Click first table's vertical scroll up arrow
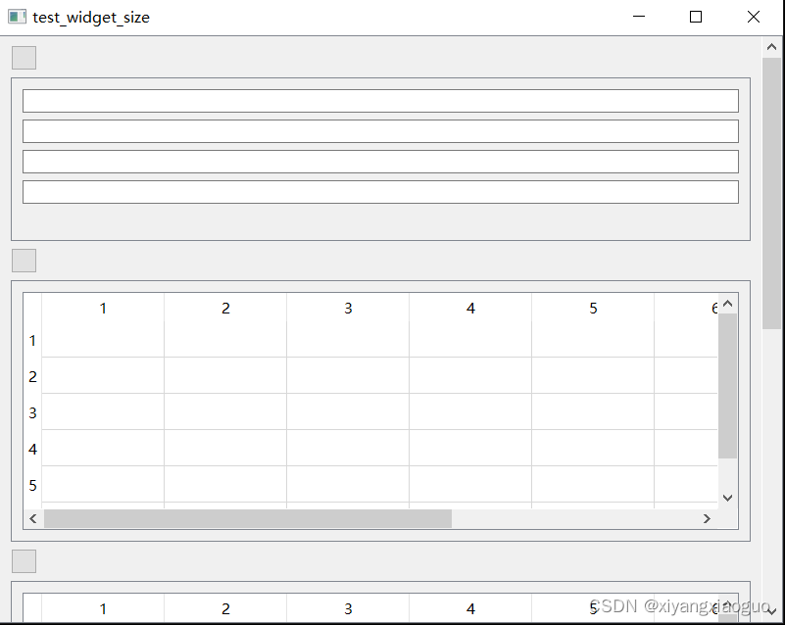Screen dimensions: 785x625 (728, 304)
